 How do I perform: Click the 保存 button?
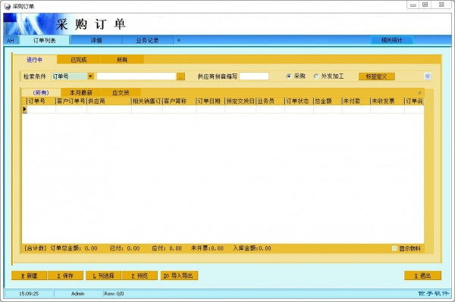65,276
